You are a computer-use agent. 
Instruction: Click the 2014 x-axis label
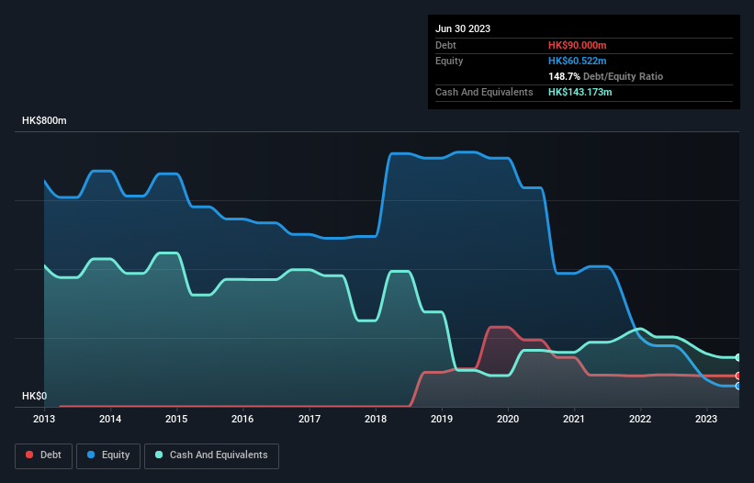110,419
